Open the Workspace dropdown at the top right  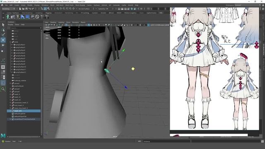tap(248, 5)
